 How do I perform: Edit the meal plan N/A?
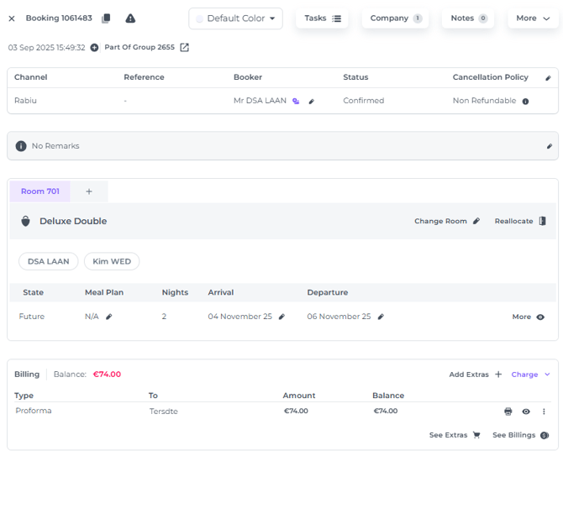[108, 317]
